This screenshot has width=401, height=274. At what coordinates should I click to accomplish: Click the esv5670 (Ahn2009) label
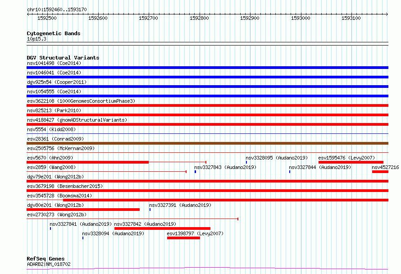tap(50, 158)
